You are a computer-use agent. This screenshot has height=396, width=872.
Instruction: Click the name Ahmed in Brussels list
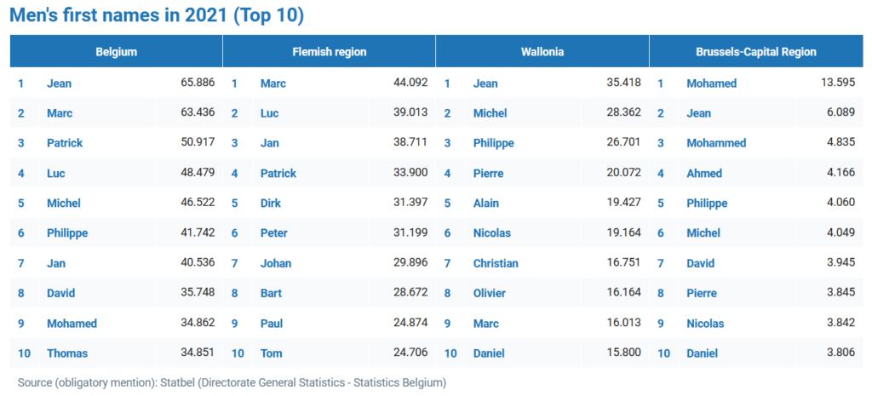click(x=704, y=173)
